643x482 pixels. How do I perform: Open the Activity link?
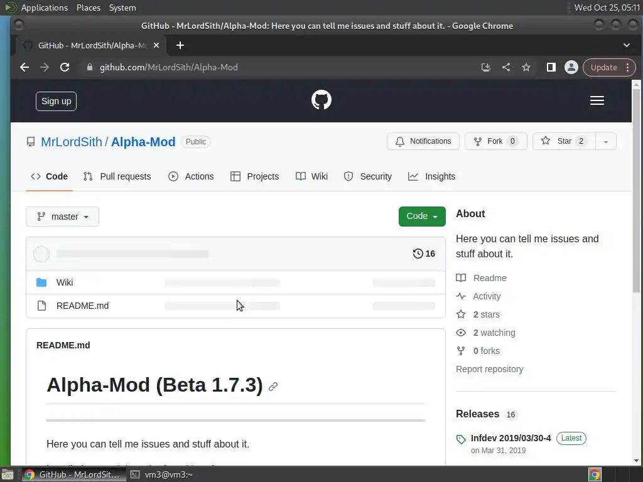tap(478, 296)
